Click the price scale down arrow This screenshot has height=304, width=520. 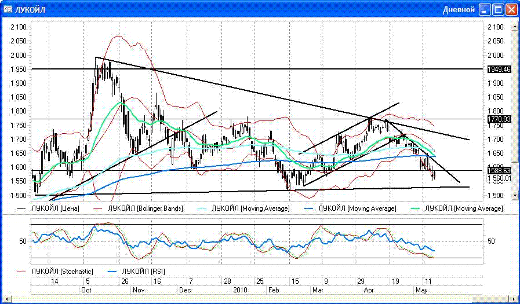click(515, 195)
